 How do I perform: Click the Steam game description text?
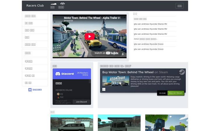(x=156, y=82)
